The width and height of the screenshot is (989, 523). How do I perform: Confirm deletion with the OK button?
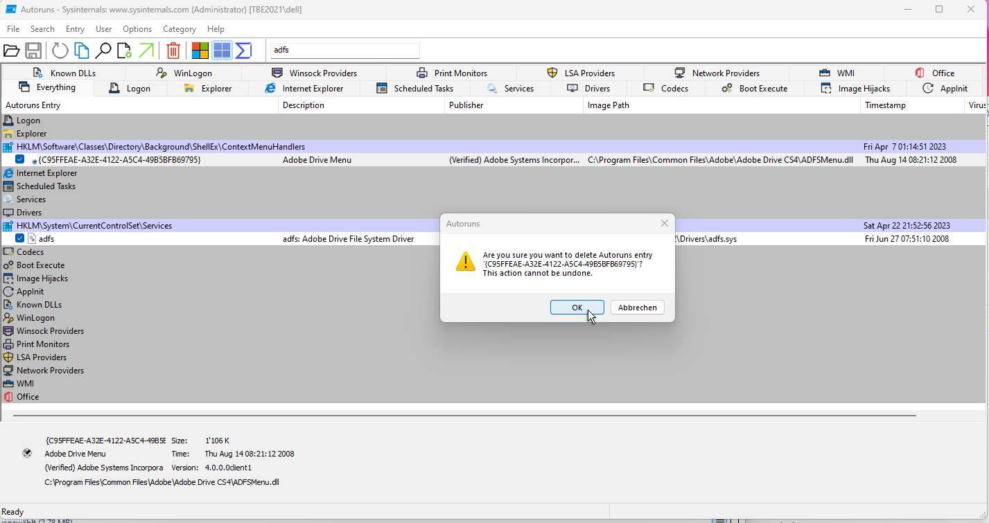pos(577,308)
